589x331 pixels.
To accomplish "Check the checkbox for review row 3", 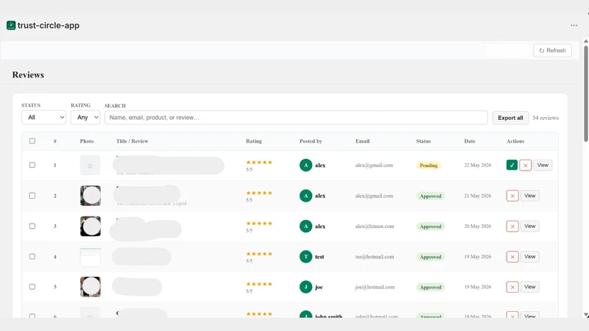I will pos(32,226).
